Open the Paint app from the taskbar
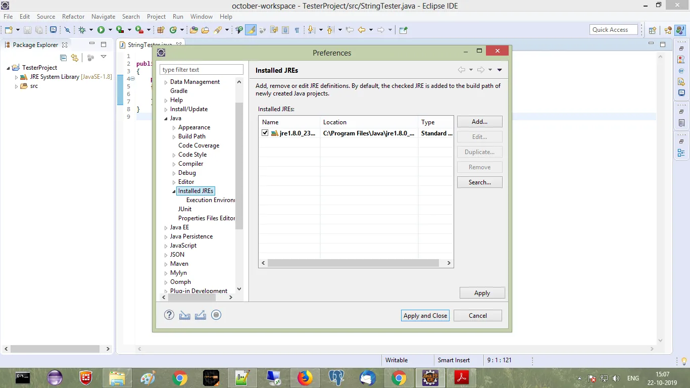This screenshot has height=388, width=690. pyautogui.click(x=148, y=377)
